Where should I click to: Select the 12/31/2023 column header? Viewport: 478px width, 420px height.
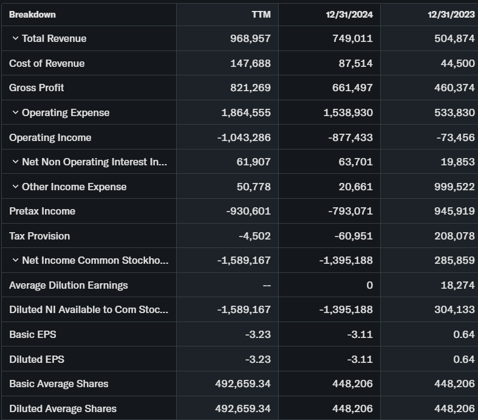(451, 14)
